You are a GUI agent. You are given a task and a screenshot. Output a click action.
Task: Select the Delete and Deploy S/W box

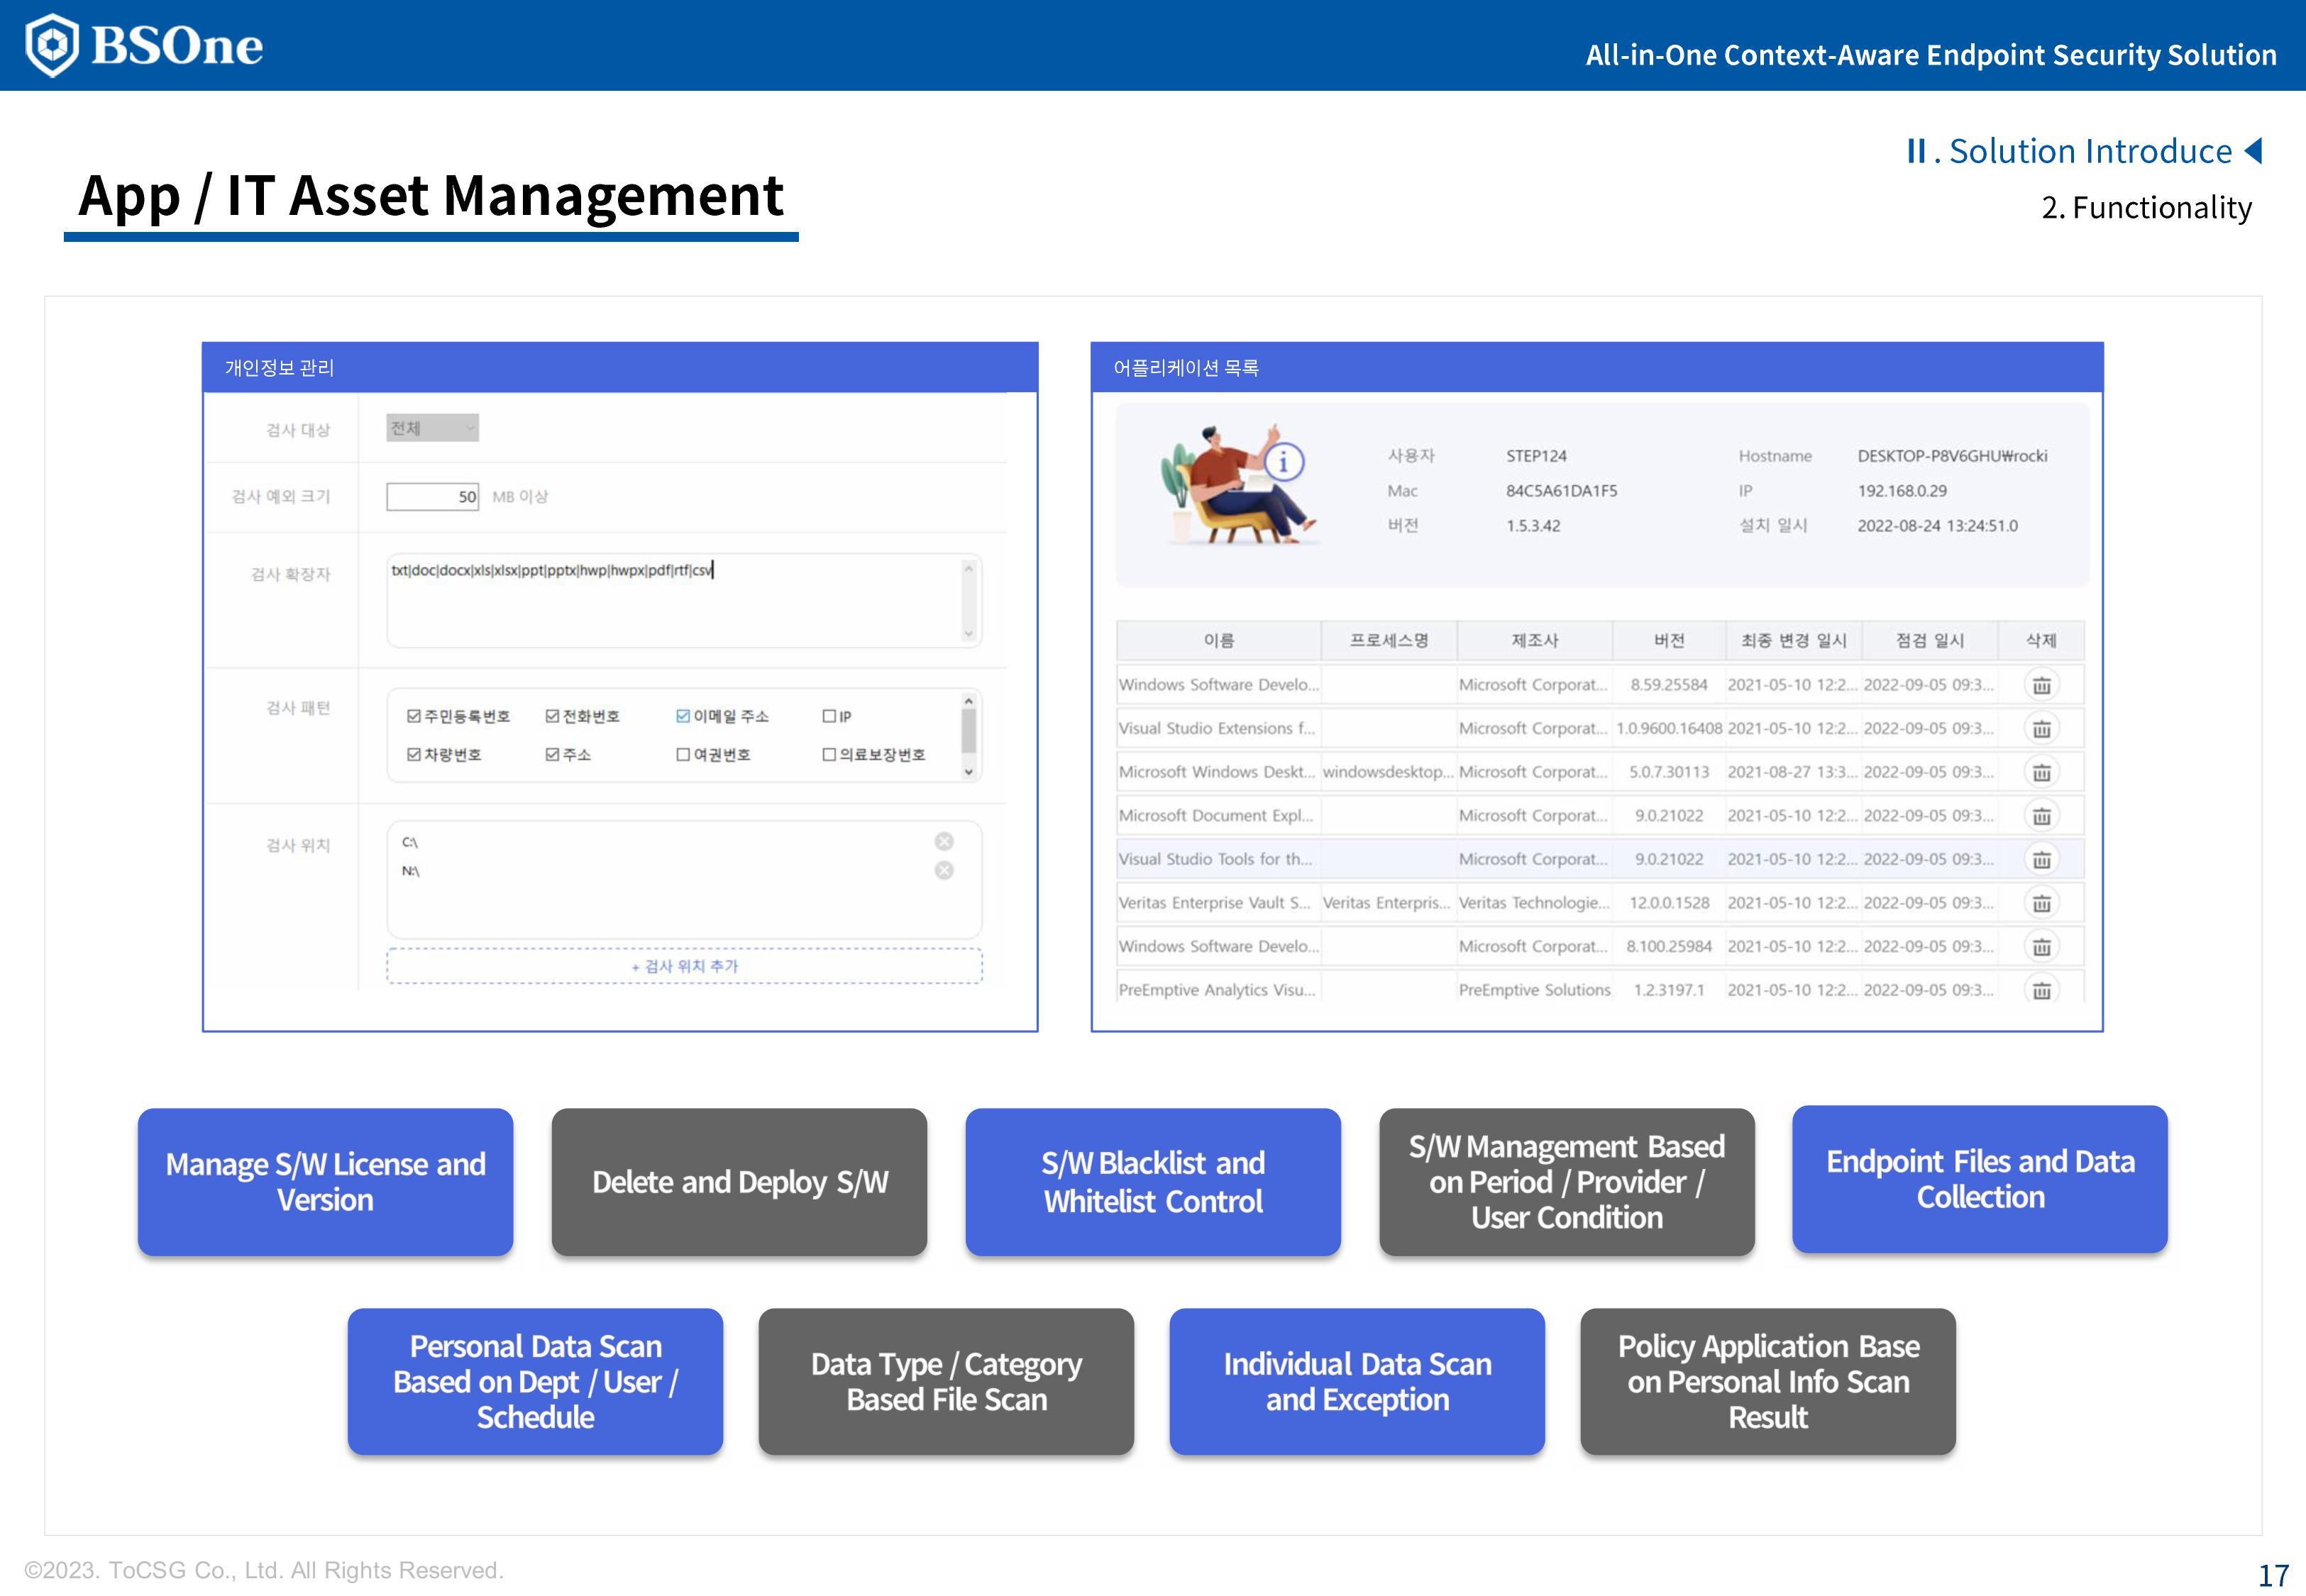pyautogui.click(x=739, y=1181)
